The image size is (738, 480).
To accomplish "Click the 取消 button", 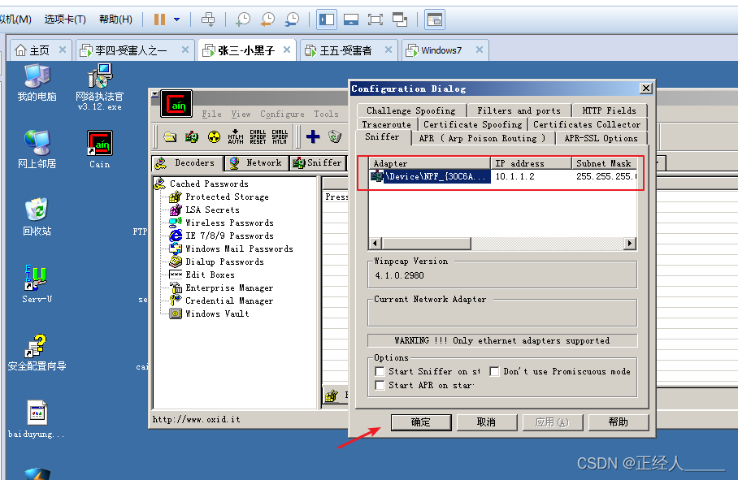I will coord(486,422).
